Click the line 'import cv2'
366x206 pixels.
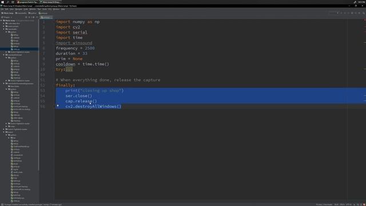pos(67,27)
